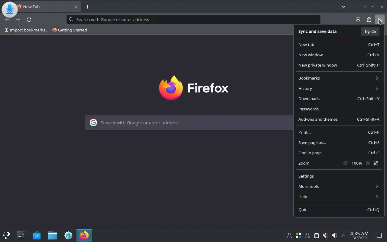Open the List all tabs dropdown arrow
This screenshot has width=387, height=242.
(x=343, y=7)
